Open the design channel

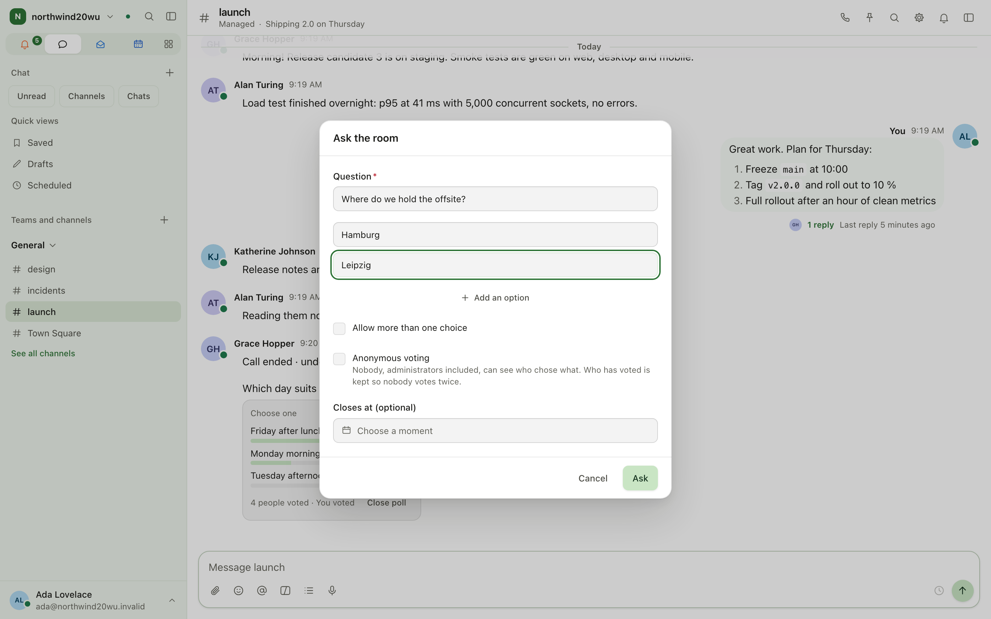(x=93, y=269)
